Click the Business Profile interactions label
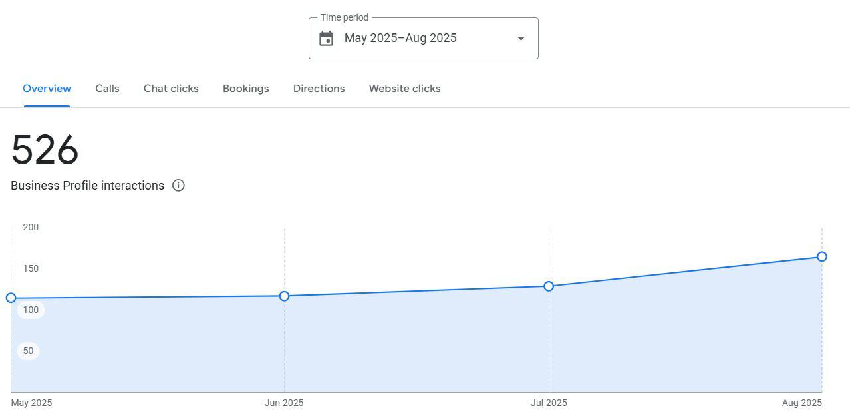 point(87,186)
